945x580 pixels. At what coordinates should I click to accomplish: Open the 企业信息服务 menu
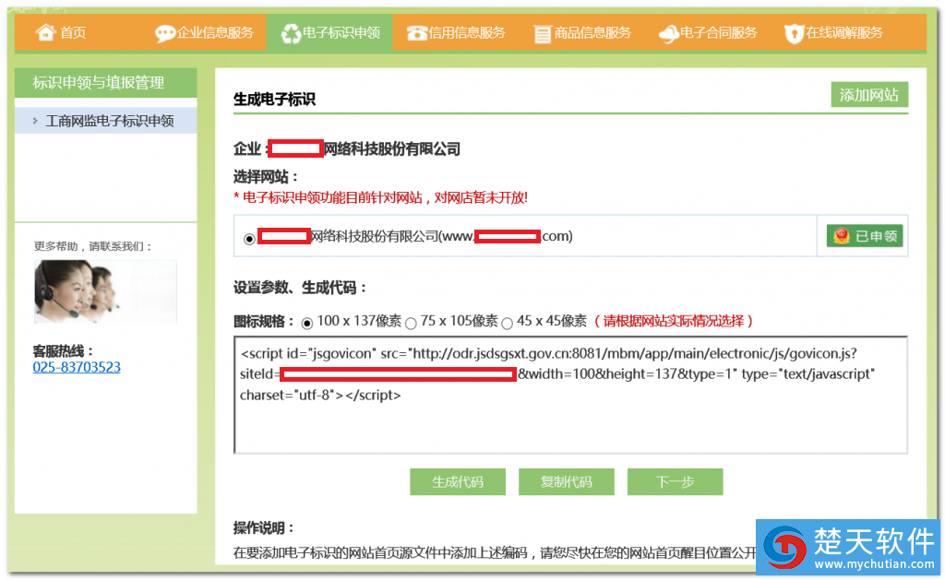coord(215,32)
